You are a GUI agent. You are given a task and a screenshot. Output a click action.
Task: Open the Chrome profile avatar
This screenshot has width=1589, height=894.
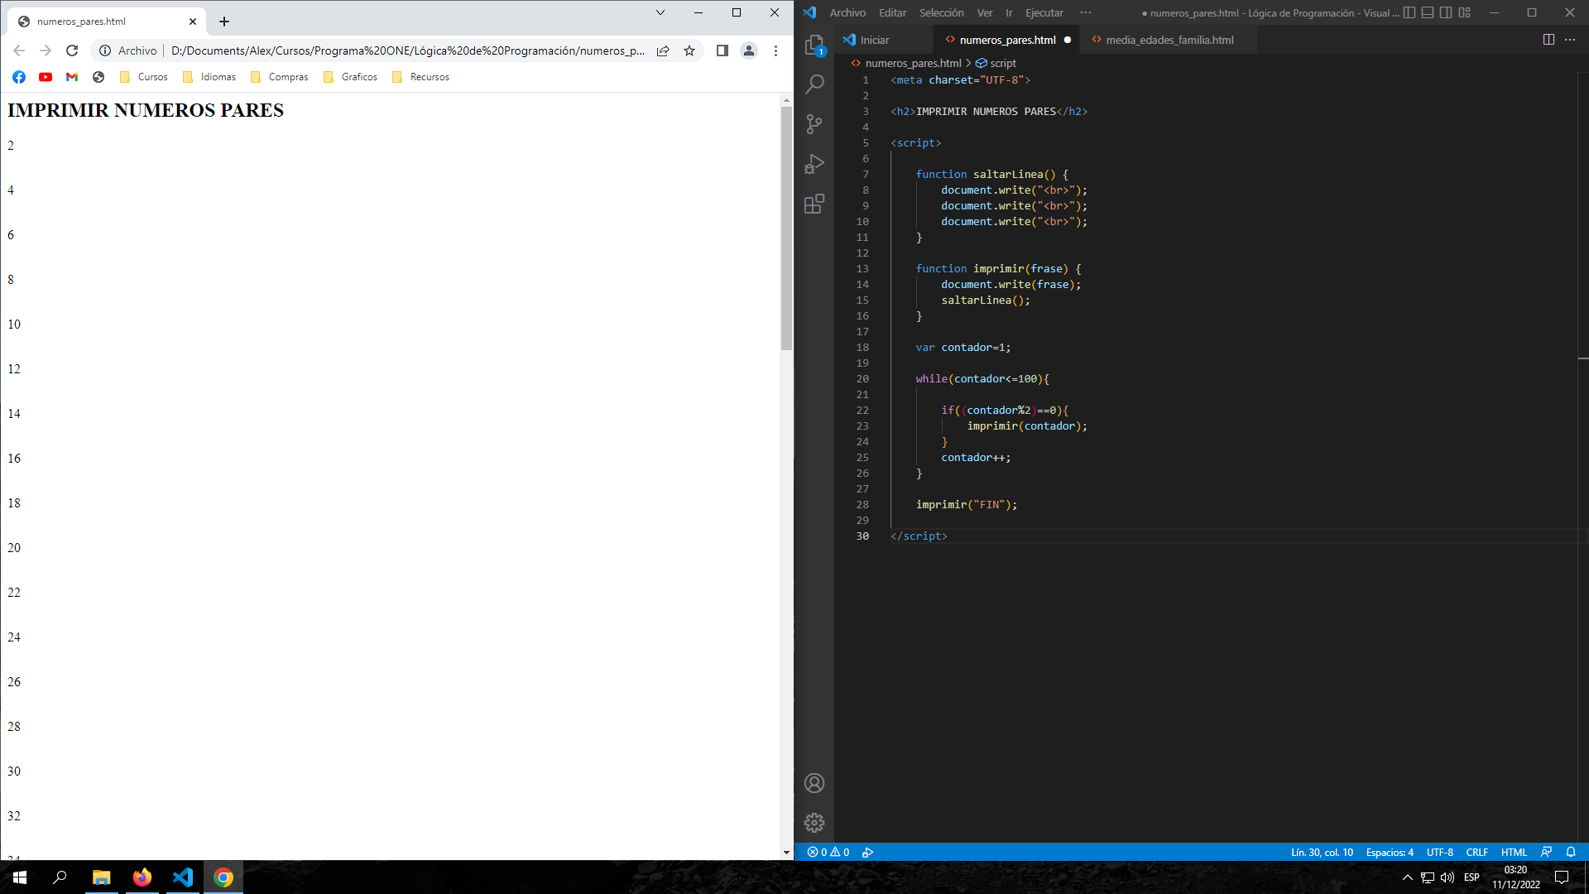point(749,50)
